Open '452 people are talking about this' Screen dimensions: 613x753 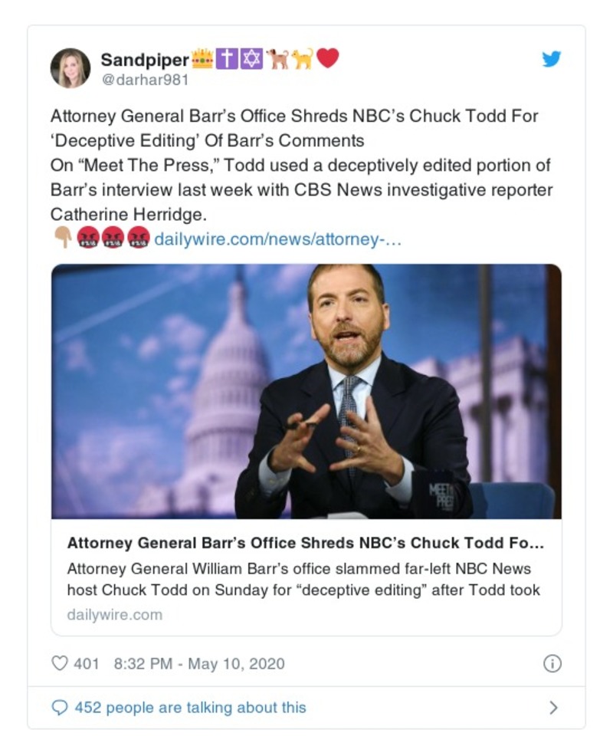click(190, 707)
